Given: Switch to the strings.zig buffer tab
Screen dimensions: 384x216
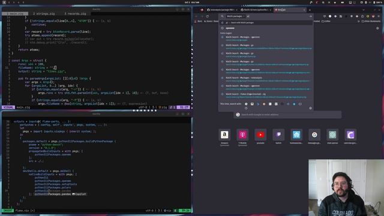Looking at the screenshot, I should [44, 14].
